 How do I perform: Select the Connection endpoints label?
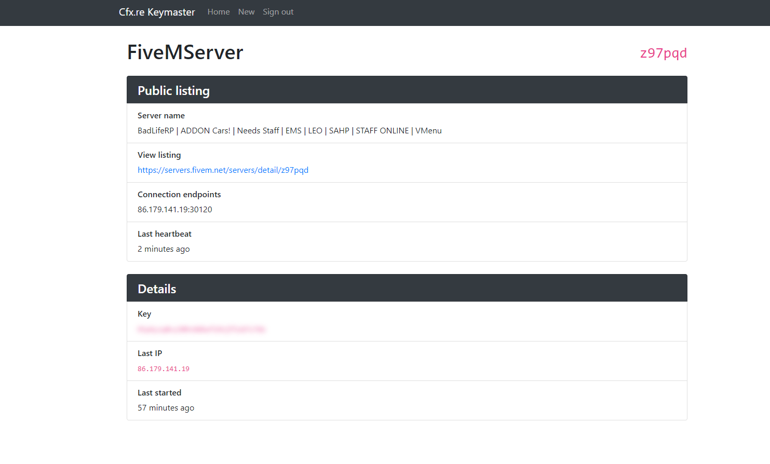tap(179, 194)
